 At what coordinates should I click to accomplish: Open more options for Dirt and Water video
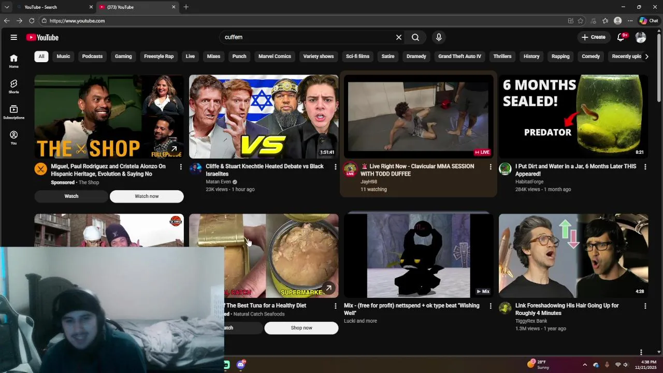[x=645, y=167]
